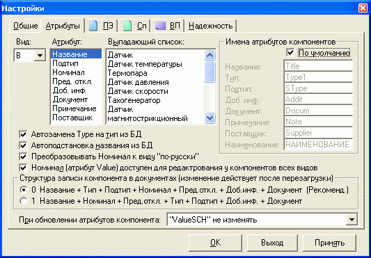Screen dimensions: 371x258
Task: Switch to the Надежность tab
Action: coord(211,26)
